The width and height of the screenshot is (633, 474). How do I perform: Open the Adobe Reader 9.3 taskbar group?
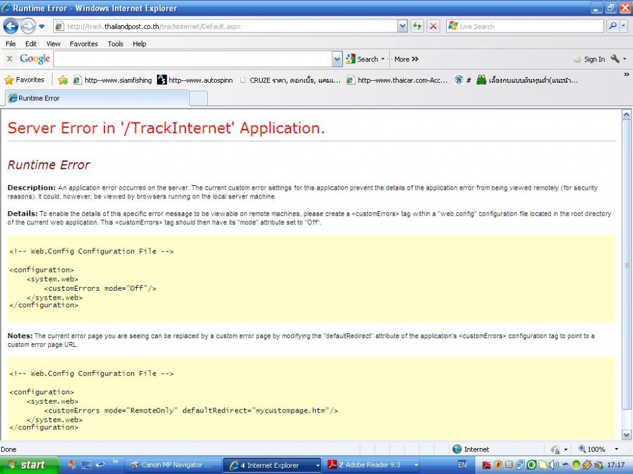point(371,465)
